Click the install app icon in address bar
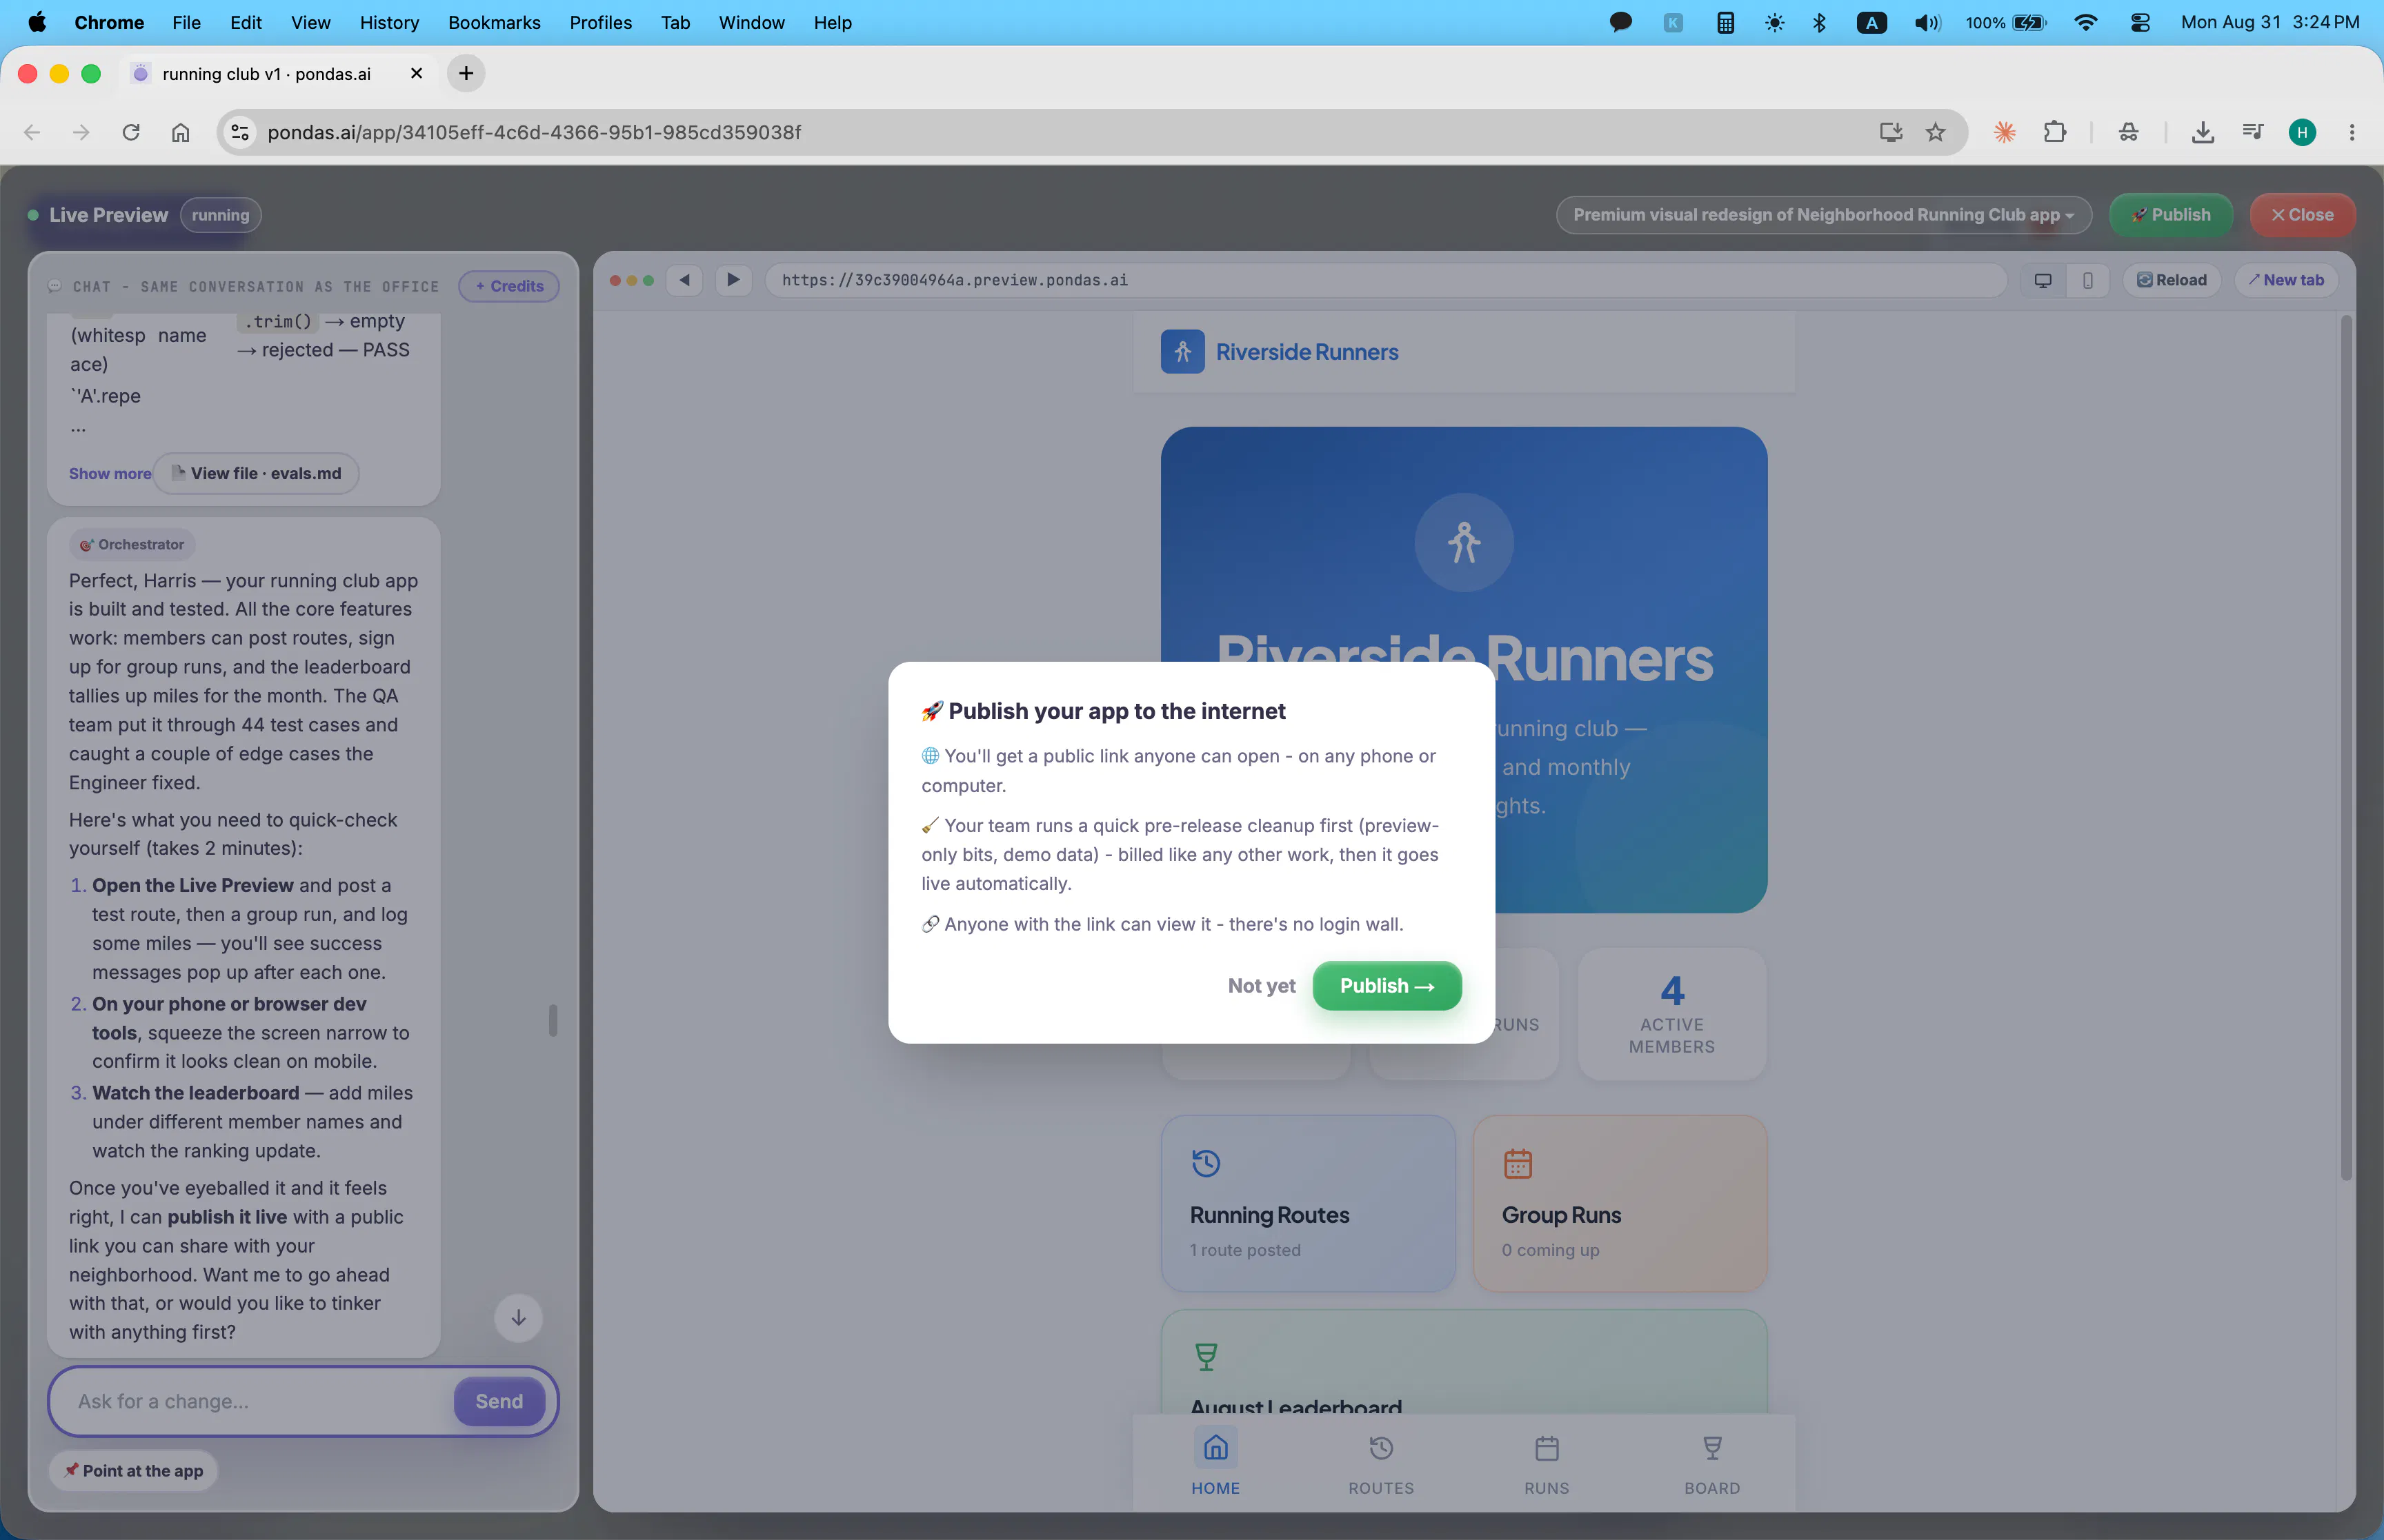This screenshot has height=1540, width=2384. [1890, 132]
